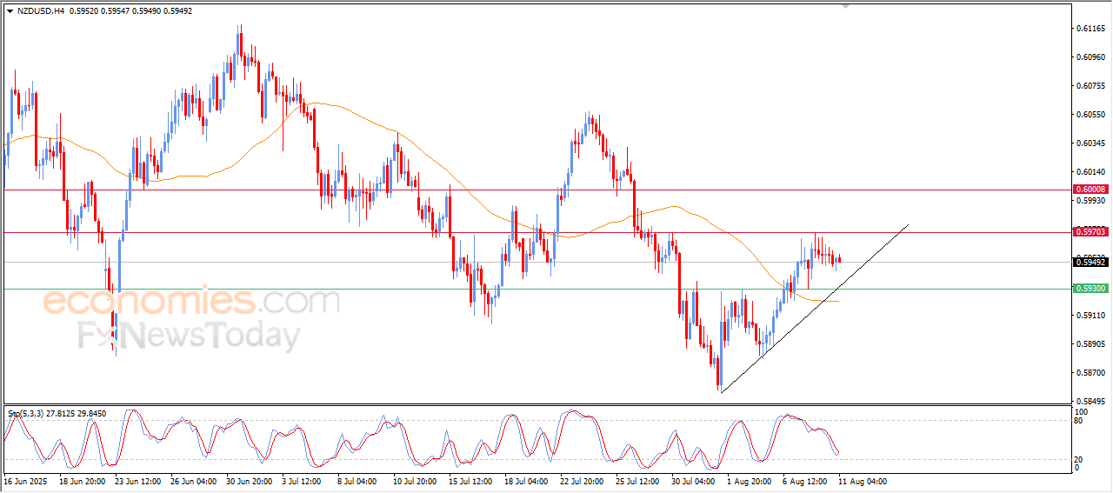Click the 0.60550 price scale value
Image resolution: width=1113 pixels, height=493 pixels.
click(1090, 115)
